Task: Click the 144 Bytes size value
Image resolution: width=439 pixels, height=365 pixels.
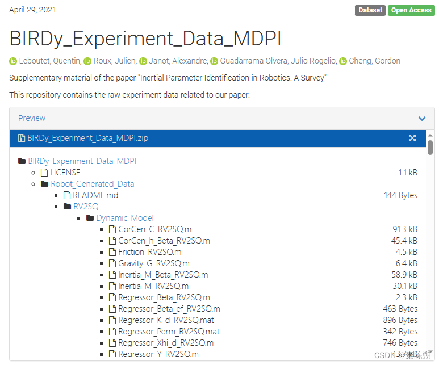Action: pyautogui.click(x=400, y=195)
